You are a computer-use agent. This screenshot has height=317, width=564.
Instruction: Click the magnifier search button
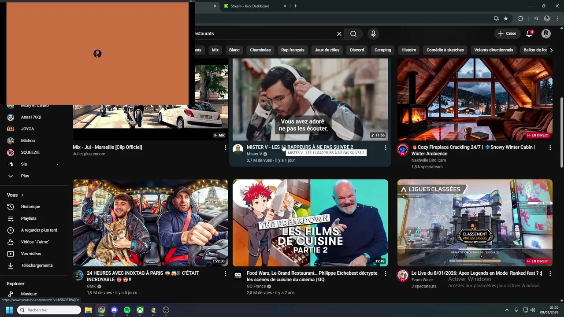pos(353,34)
